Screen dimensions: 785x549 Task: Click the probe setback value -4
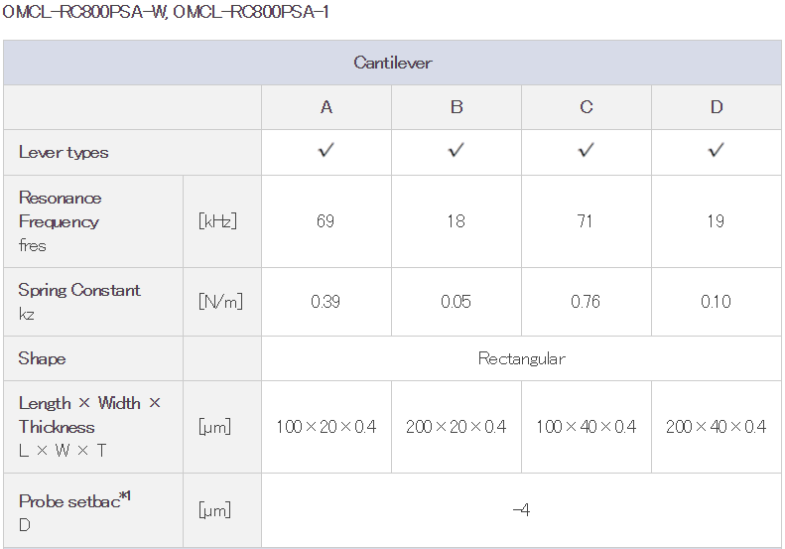click(521, 510)
